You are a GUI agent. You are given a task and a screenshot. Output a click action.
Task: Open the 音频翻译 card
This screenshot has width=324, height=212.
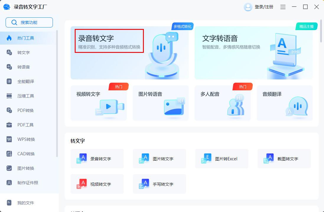point(284,103)
